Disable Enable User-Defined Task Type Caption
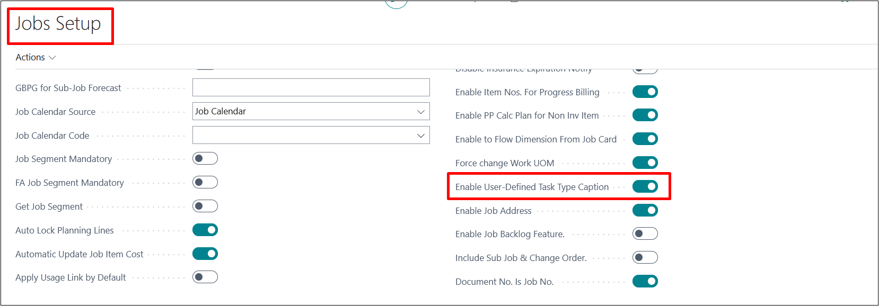 [645, 186]
